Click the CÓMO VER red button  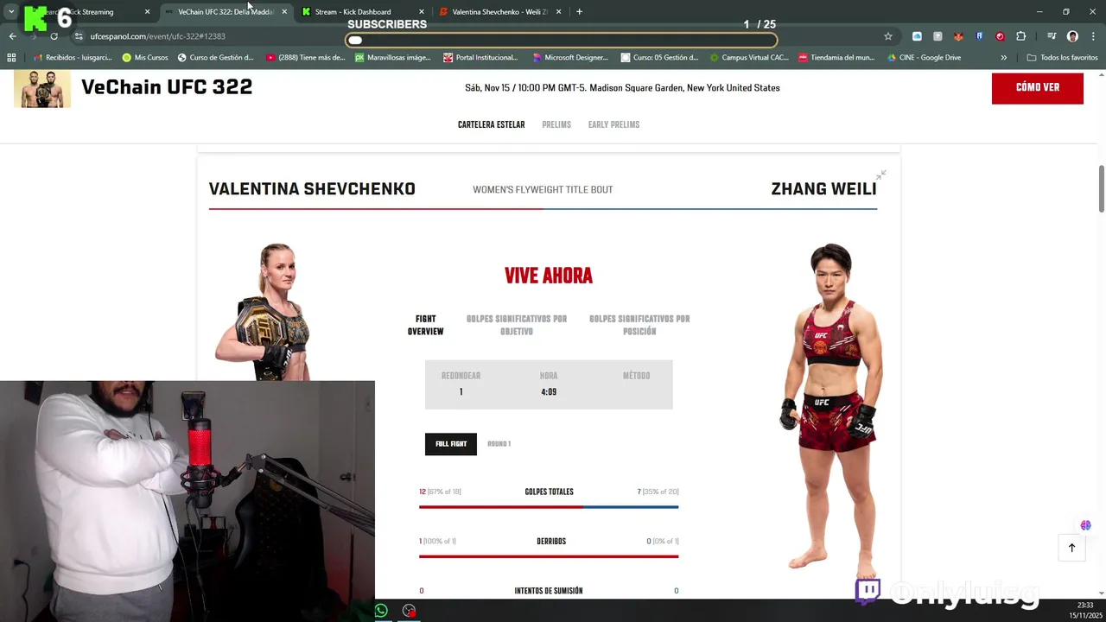click(x=1037, y=88)
